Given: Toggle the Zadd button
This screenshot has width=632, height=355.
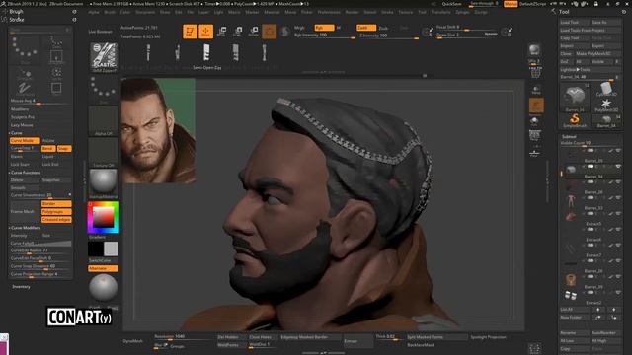Looking at the screenshot, I should 366,28.
